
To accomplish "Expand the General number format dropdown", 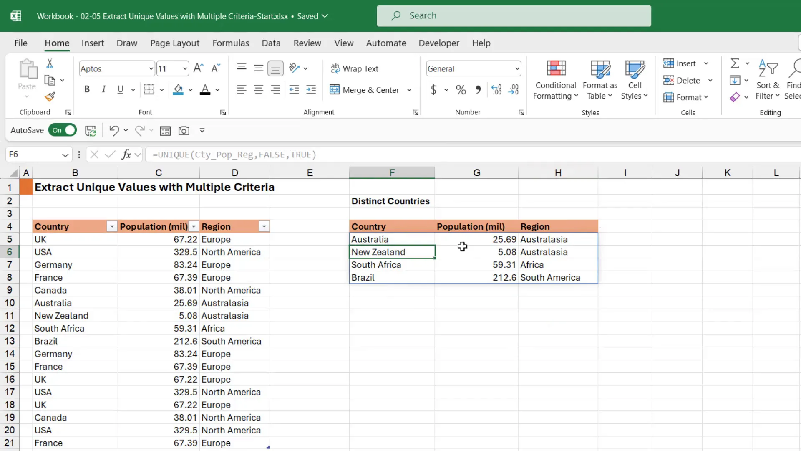I will (x=517, y=68).
